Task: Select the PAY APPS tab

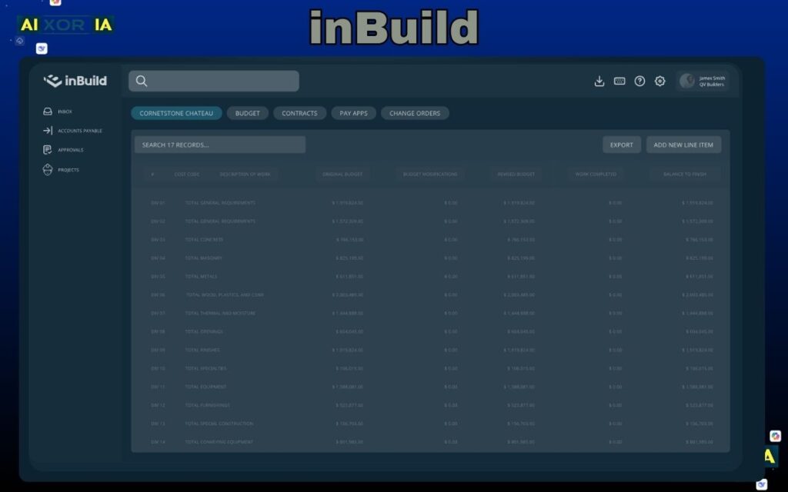Action: (353, 113)
